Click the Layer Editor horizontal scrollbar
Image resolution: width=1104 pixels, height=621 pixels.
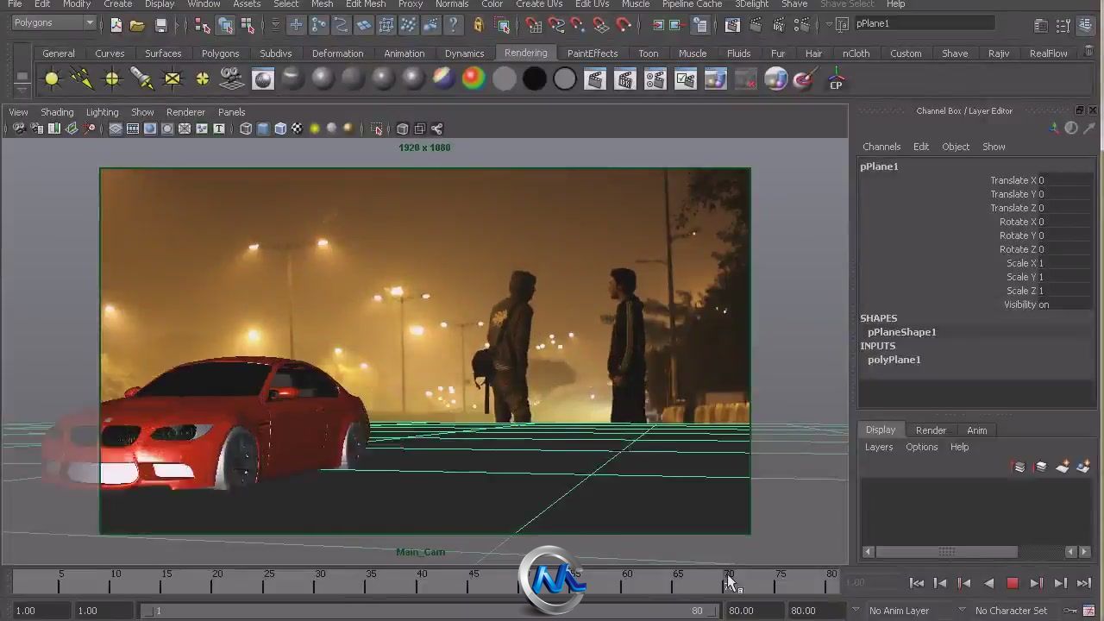point(946,552)
